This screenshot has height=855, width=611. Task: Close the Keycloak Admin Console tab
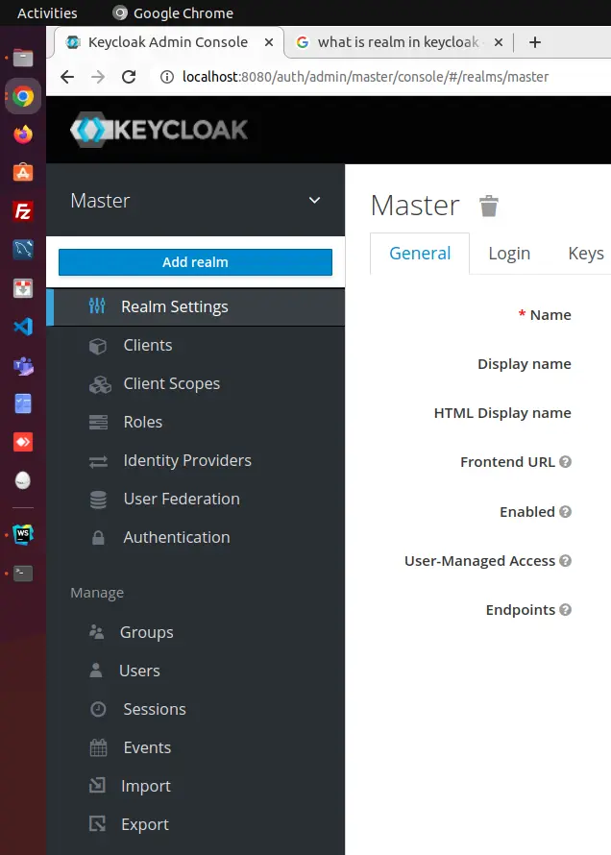pyautogui.click(x=269, y=42)
